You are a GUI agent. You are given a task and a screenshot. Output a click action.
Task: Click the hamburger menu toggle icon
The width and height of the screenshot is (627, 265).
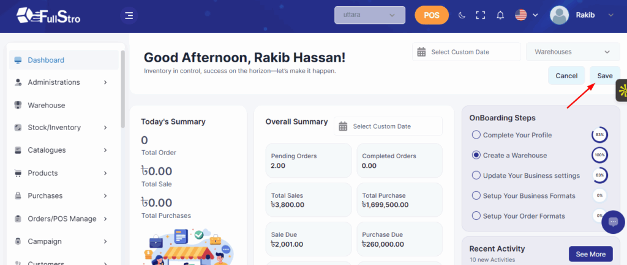[129, 15]
